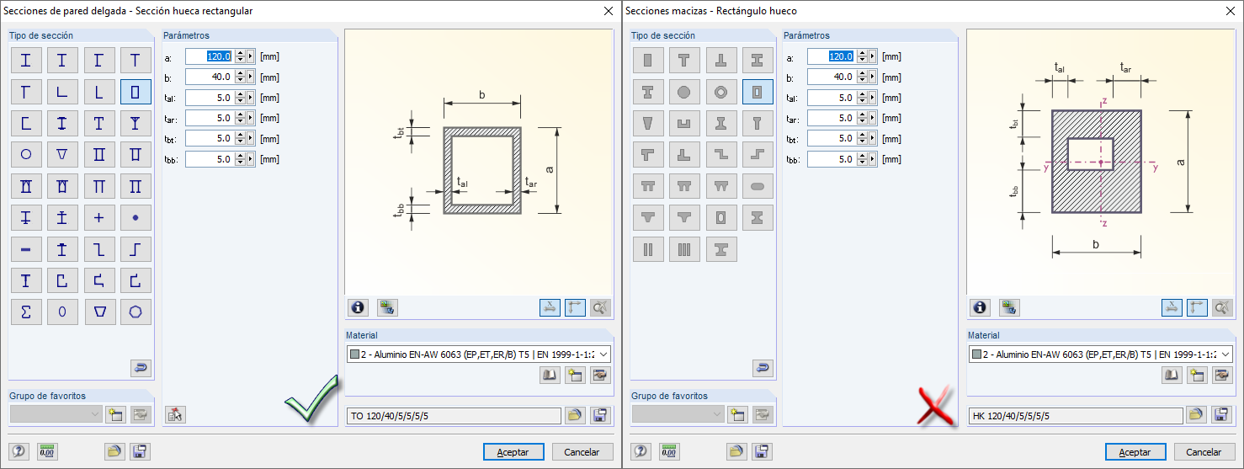Image resolution: width=1244 pixels, height=469 pixels.
Task: Click the HK 120/40/5/5/5/5 name field
Action: [x=1075, y=415]
